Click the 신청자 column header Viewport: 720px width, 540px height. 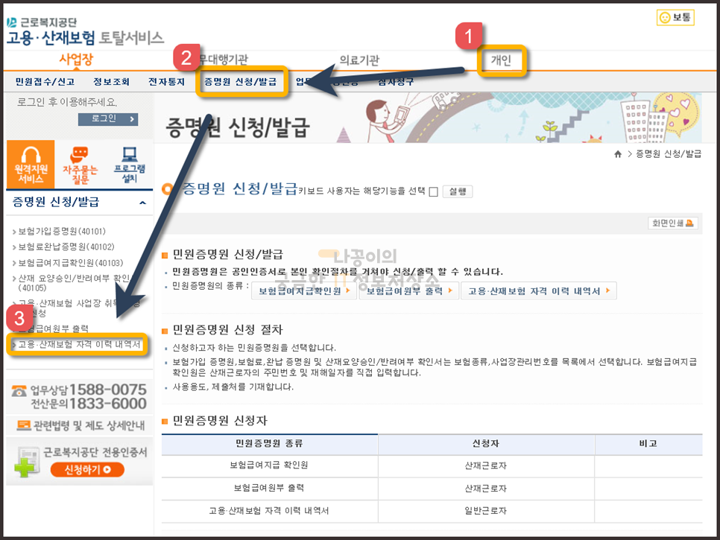click(486, 444)
